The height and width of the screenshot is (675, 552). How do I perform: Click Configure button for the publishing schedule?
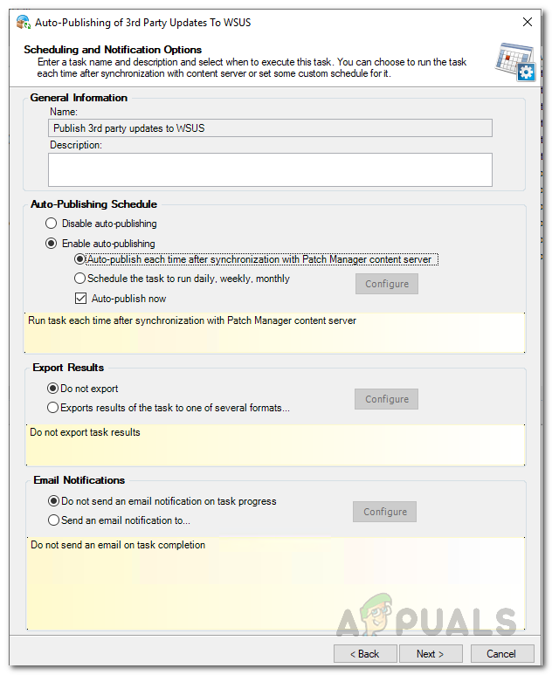[x=386, y=284]
